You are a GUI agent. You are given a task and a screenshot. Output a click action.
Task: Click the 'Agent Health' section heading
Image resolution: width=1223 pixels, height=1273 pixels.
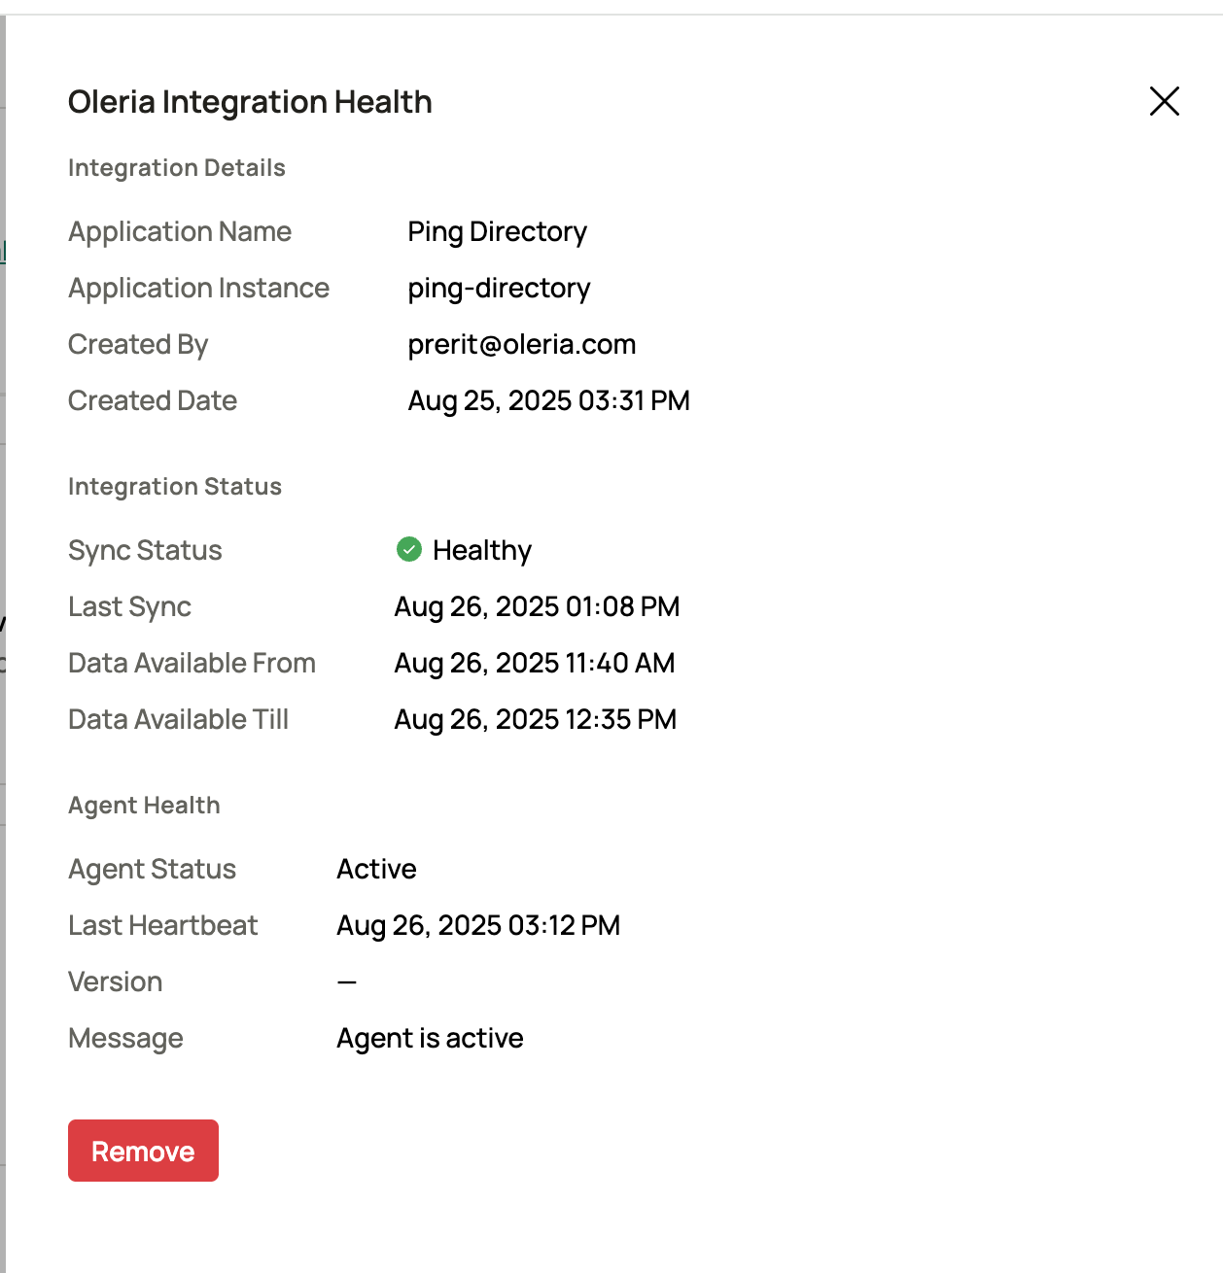point(144,806)
